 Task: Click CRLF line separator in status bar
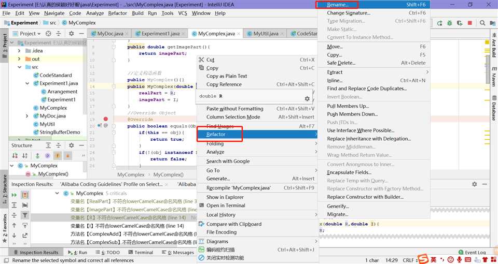click(x=408, y=260)
